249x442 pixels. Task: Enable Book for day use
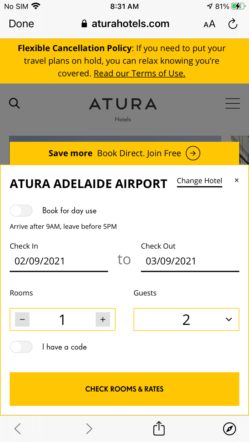click(21, 211)
